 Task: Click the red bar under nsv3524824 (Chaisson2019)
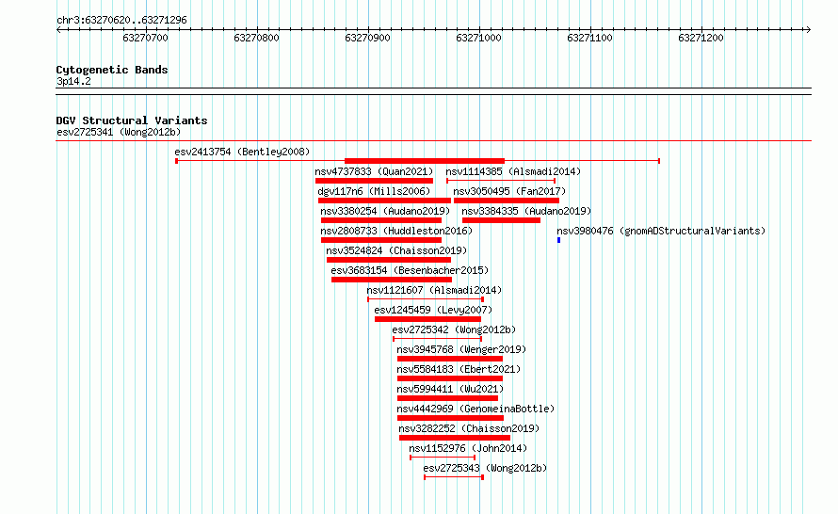pyautogui.click(x=389, y=260)
